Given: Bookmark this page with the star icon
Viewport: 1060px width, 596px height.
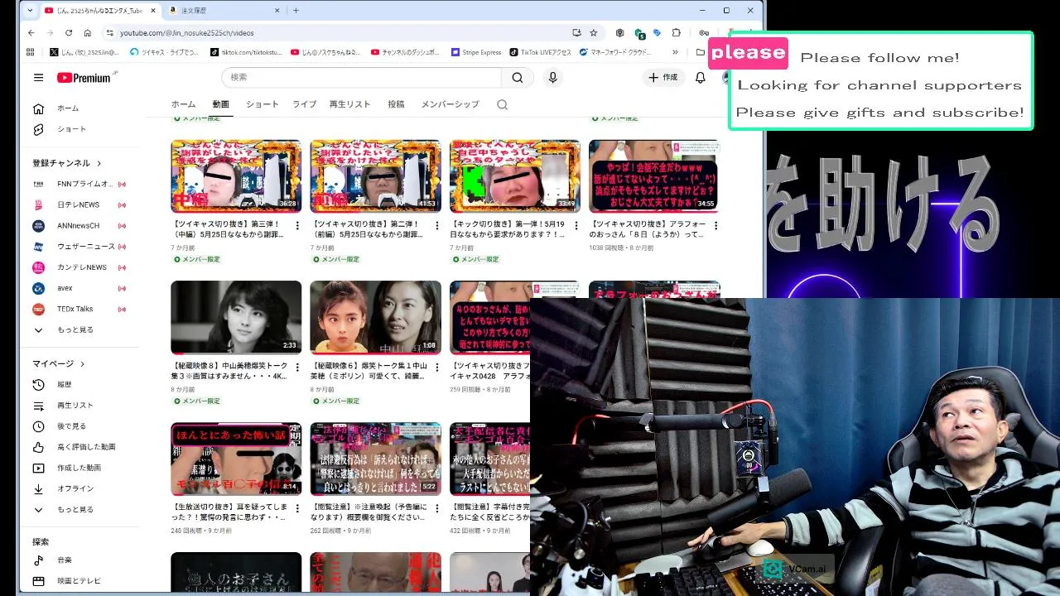Looking at the screenshot, I should point(593,33).
